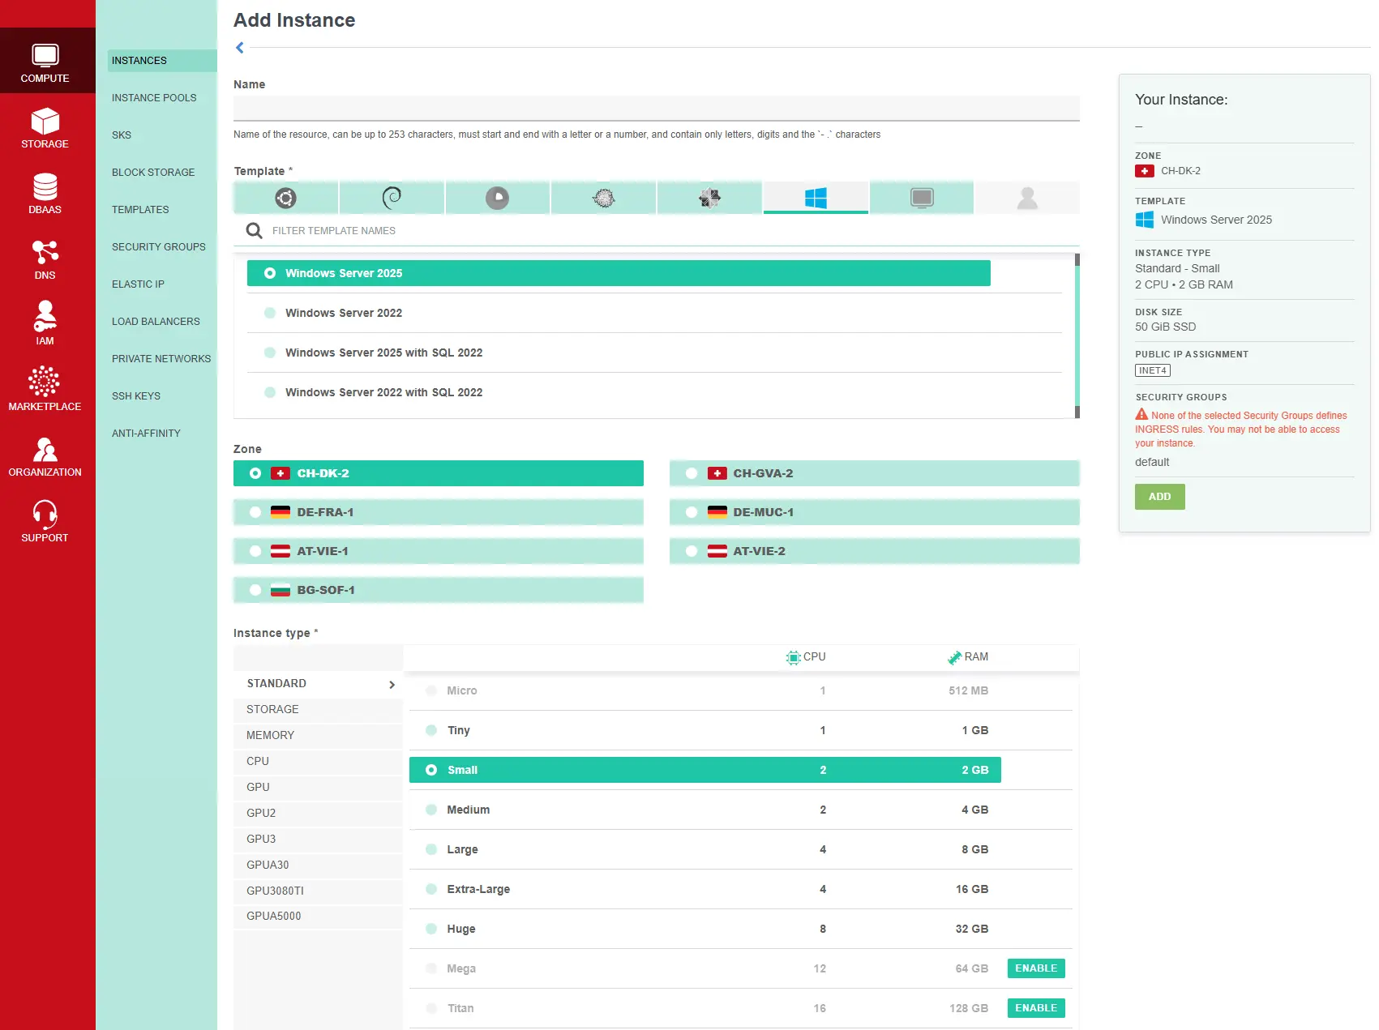This screenshot has width=1379, height=1030.
Task: Open the Storage cube icon
Action: [45, 122]
